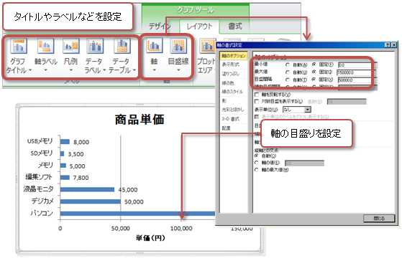Select 塗りつぶし in the dialog sidebar
This screenshot has height=258, width=402.
coord(230,74)
